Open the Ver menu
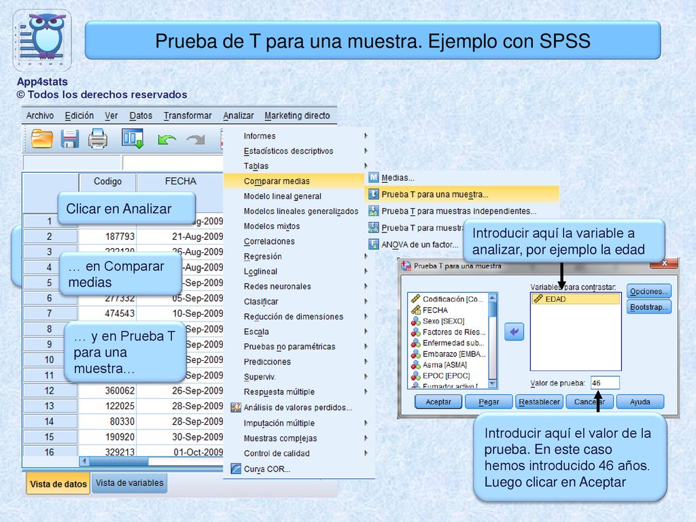Screen dimensions: 696x522 (111, 116)
